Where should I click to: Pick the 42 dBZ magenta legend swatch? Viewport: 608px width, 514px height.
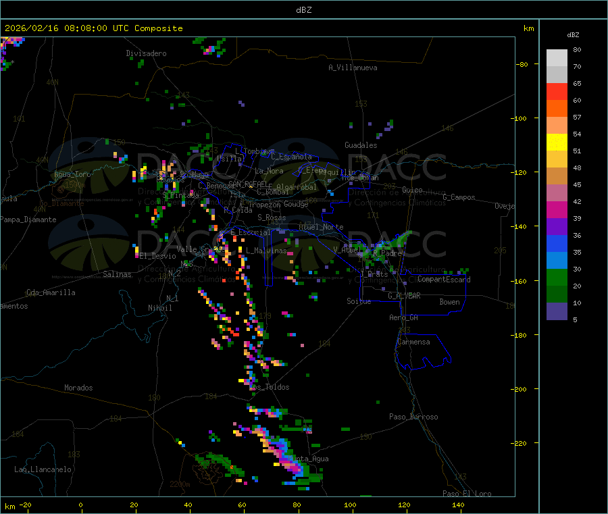click(x=557, y=209)
